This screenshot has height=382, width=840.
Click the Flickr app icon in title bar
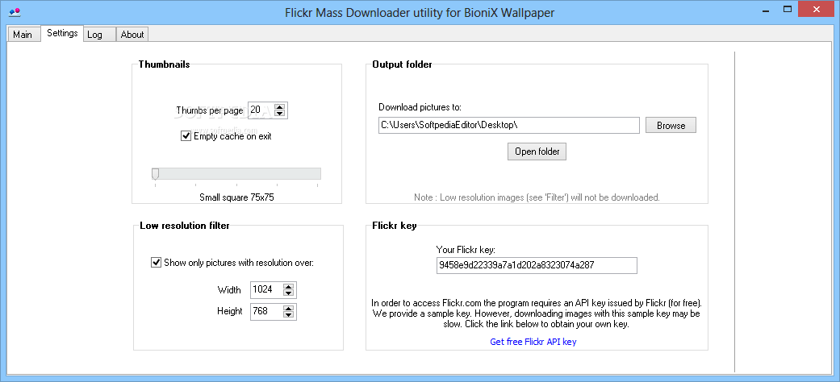click(x=15, y=11)
